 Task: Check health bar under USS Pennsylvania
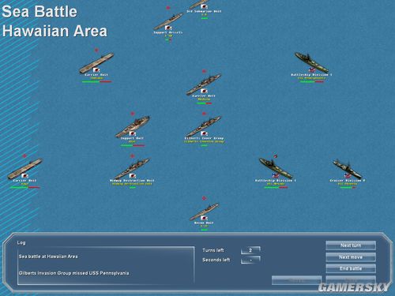[x=312, y=81]
